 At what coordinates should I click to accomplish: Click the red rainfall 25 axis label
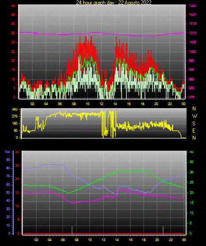point(17,165)
